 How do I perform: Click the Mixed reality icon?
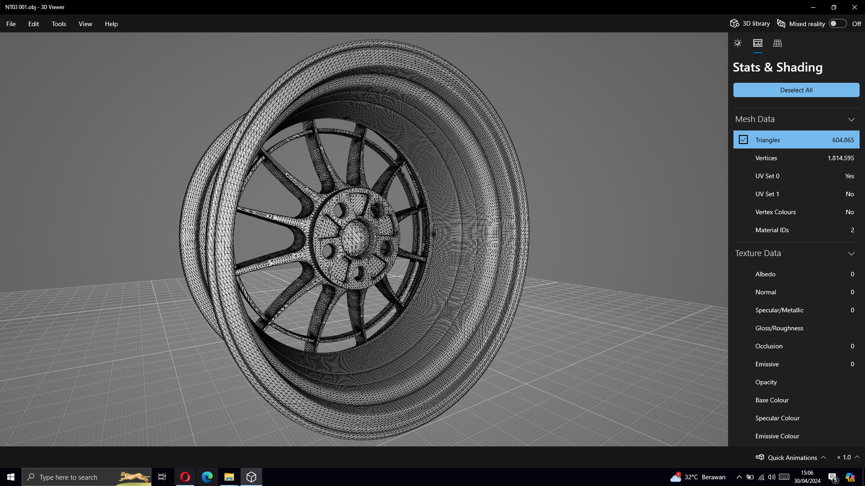pos(781,23)
